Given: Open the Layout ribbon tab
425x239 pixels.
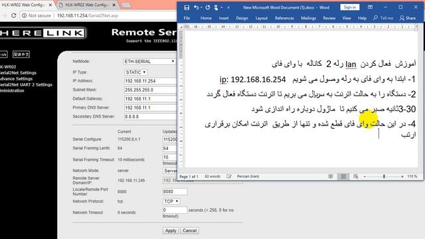Looking at the screenshot, I should pyautogui.click(x=261, y=18).
